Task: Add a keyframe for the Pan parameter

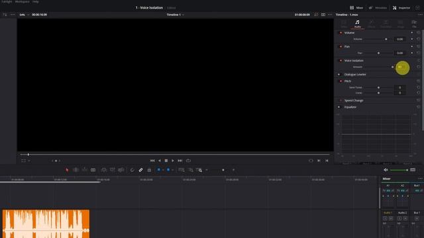Action: point(412,53)
